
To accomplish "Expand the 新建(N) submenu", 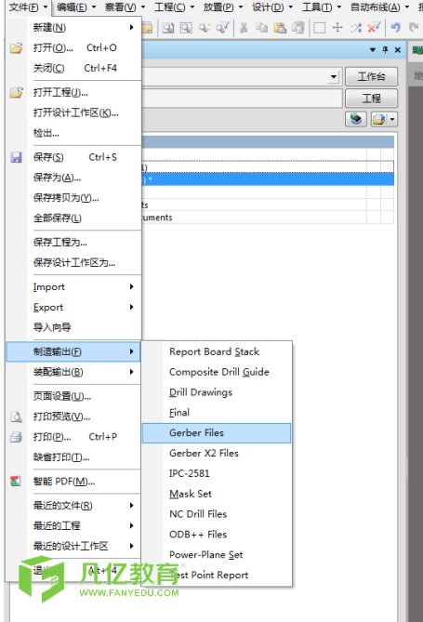I will point(131,27).
